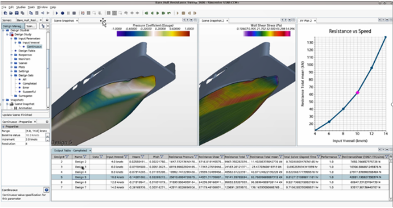Click the blue round Step icon

pyautogui.click(x=63, y=13)
